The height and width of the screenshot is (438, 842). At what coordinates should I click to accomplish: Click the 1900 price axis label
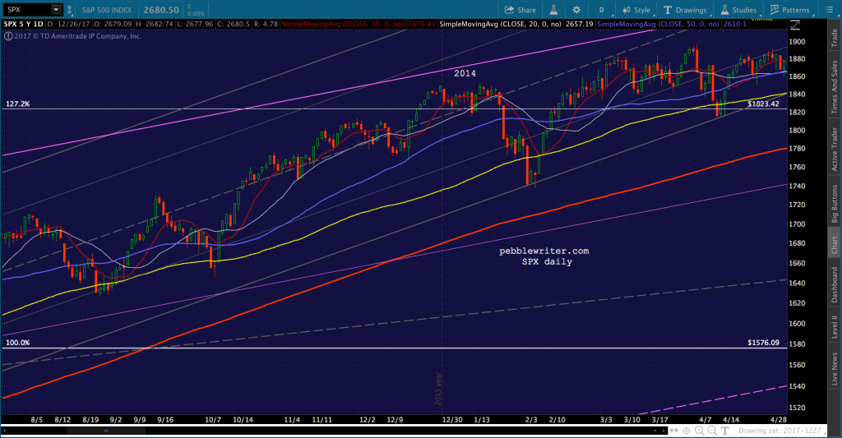point(797,41)
